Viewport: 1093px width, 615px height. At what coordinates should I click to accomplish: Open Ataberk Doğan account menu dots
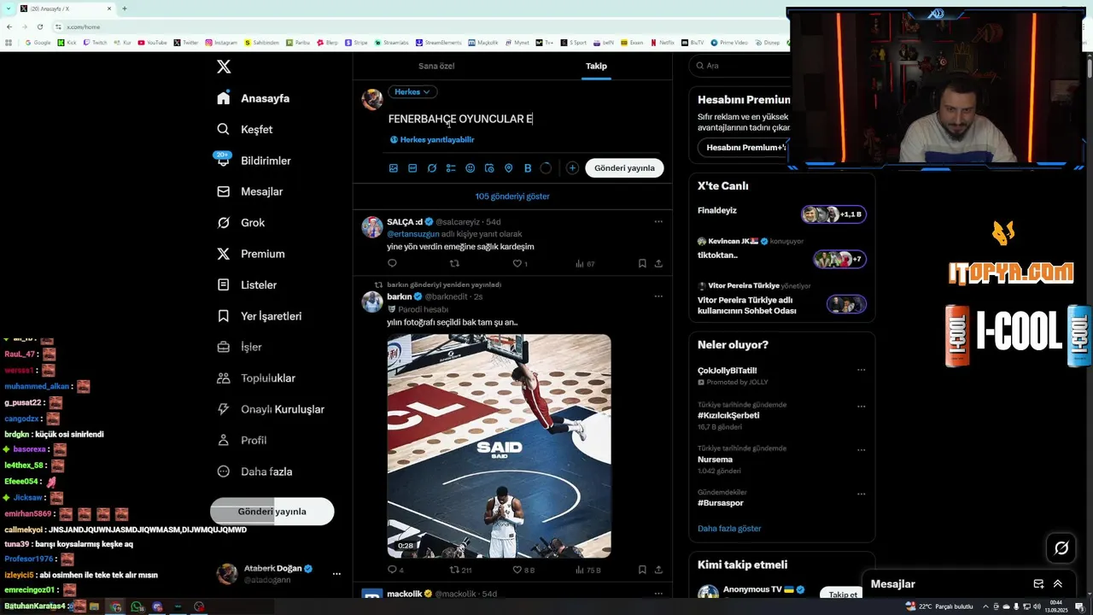(x=336, y=574)
